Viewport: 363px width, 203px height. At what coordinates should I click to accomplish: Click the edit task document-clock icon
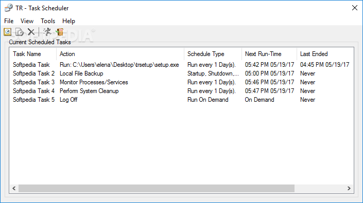(x=20, y=32)
